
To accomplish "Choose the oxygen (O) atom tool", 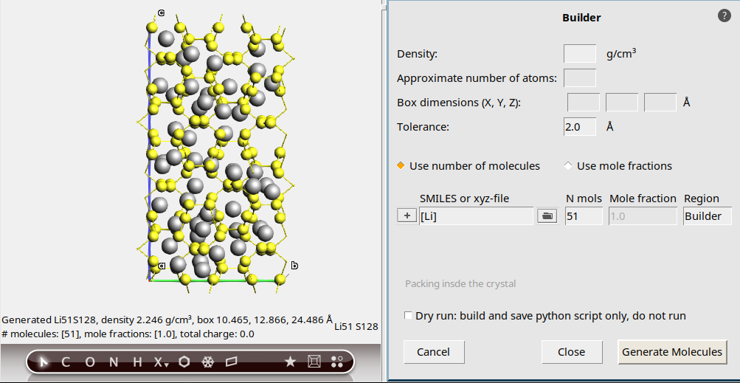I will pos(90,362).
